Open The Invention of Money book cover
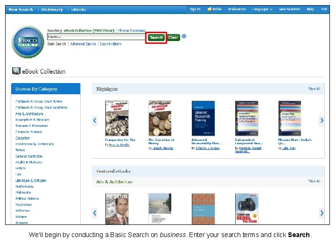The image size is (336, 252). click(x=160, y=118)
